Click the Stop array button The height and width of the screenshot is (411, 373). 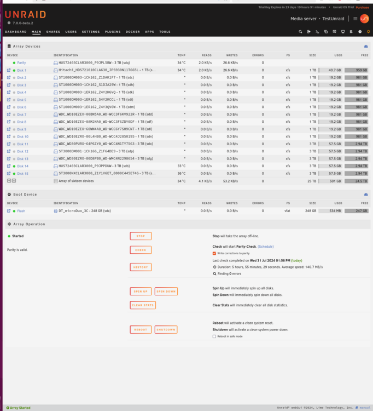(x=141, y=236)
